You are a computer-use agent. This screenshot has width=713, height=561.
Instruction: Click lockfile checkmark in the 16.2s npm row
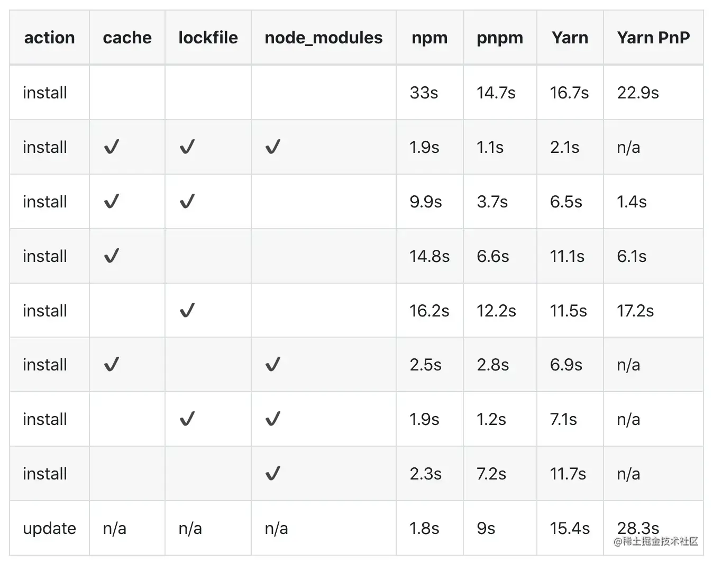(187, 310)
